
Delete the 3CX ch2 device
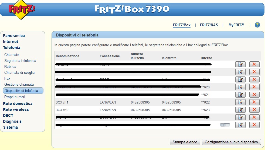pyautogui.click(x=254, y=110)
